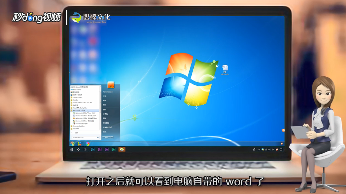Open 游戏 in the Start menu right pane

[x=104, y=110]
